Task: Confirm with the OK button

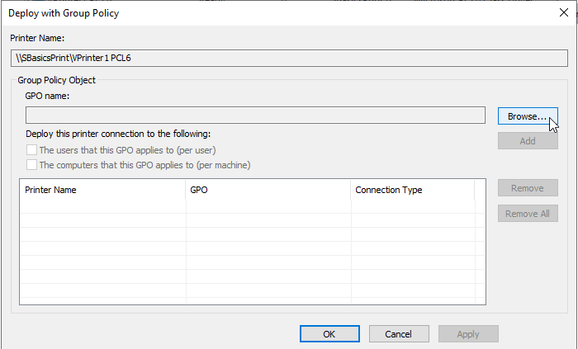Action: (x=329, y=333)
